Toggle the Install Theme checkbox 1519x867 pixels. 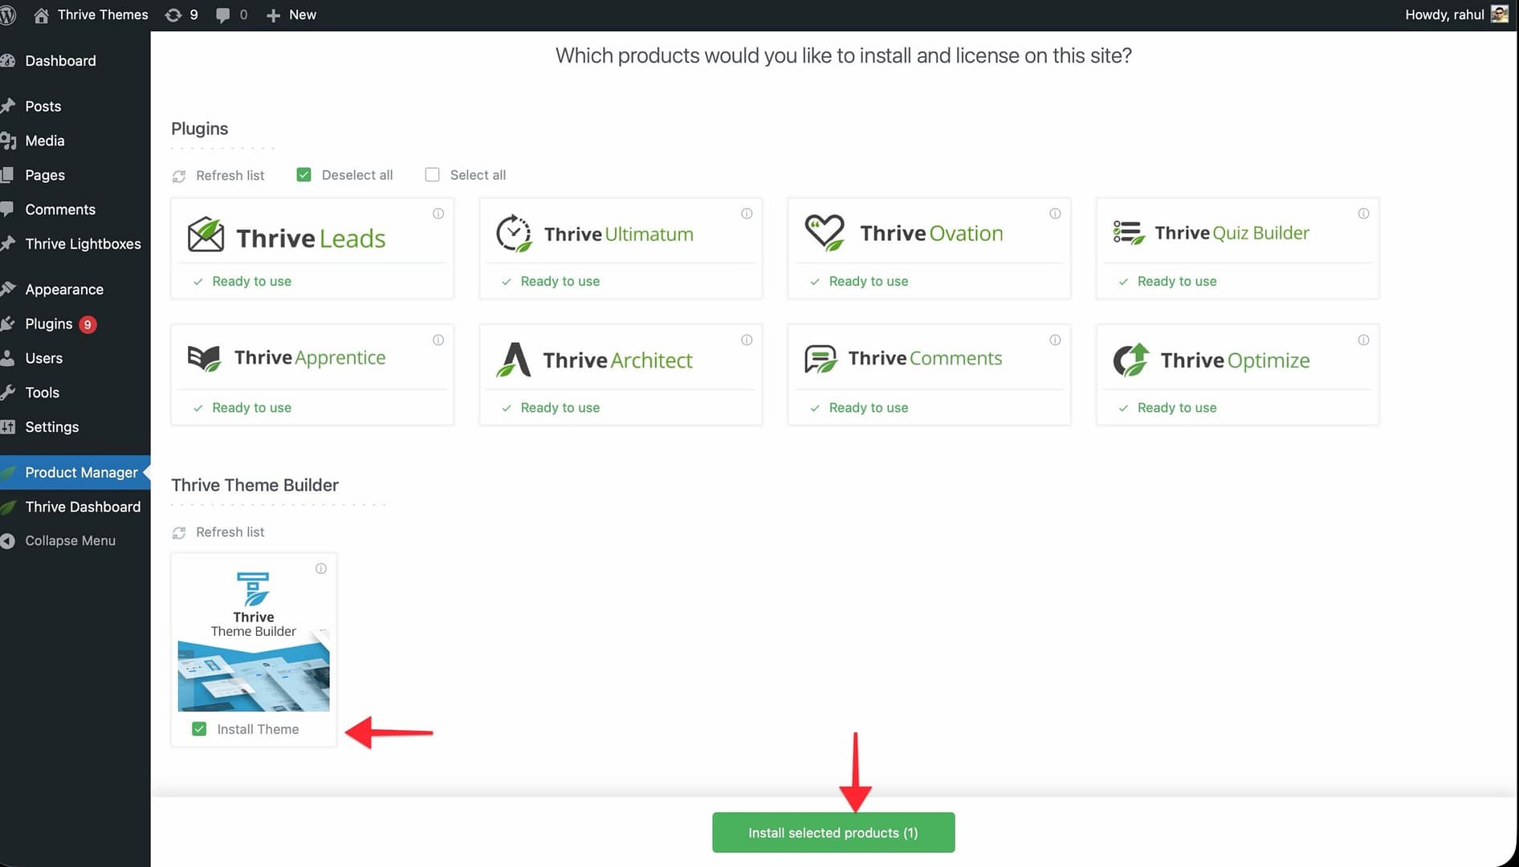pyautogui.click(x=199, y=729)
